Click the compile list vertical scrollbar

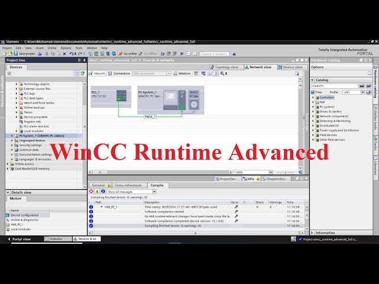(x=307, y=217)
